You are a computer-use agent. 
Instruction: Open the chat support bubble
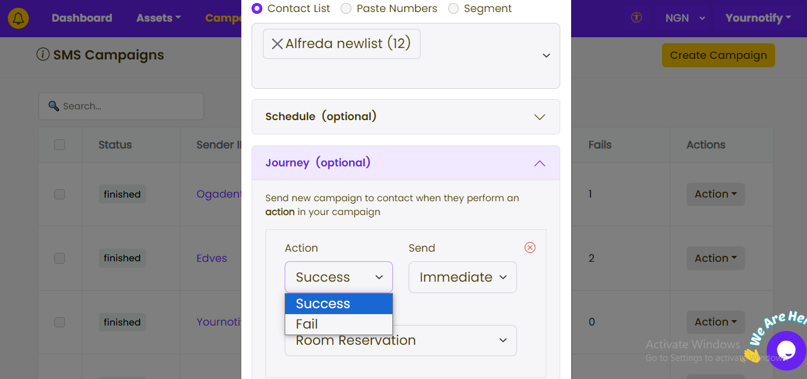point(786,350)
